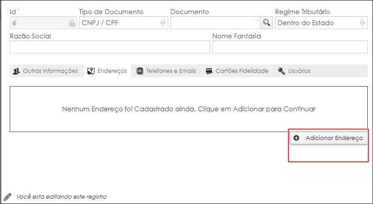This screenshot has height=204, width=373.
Task: Click the Razão Social label
Action: coord(30,36)
